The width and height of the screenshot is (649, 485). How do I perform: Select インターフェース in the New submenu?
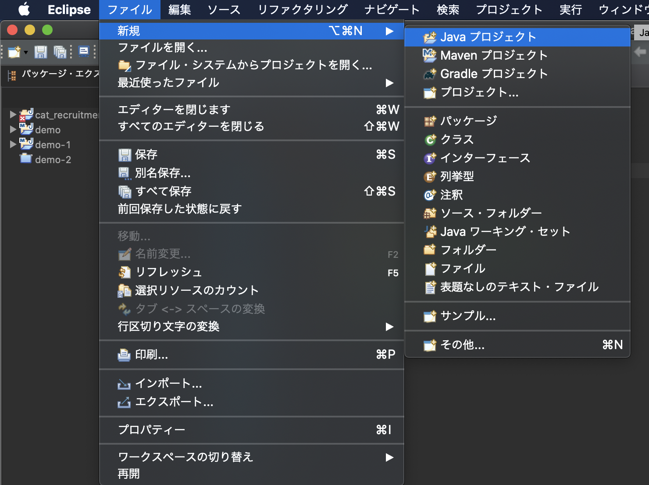pos(484,158)
